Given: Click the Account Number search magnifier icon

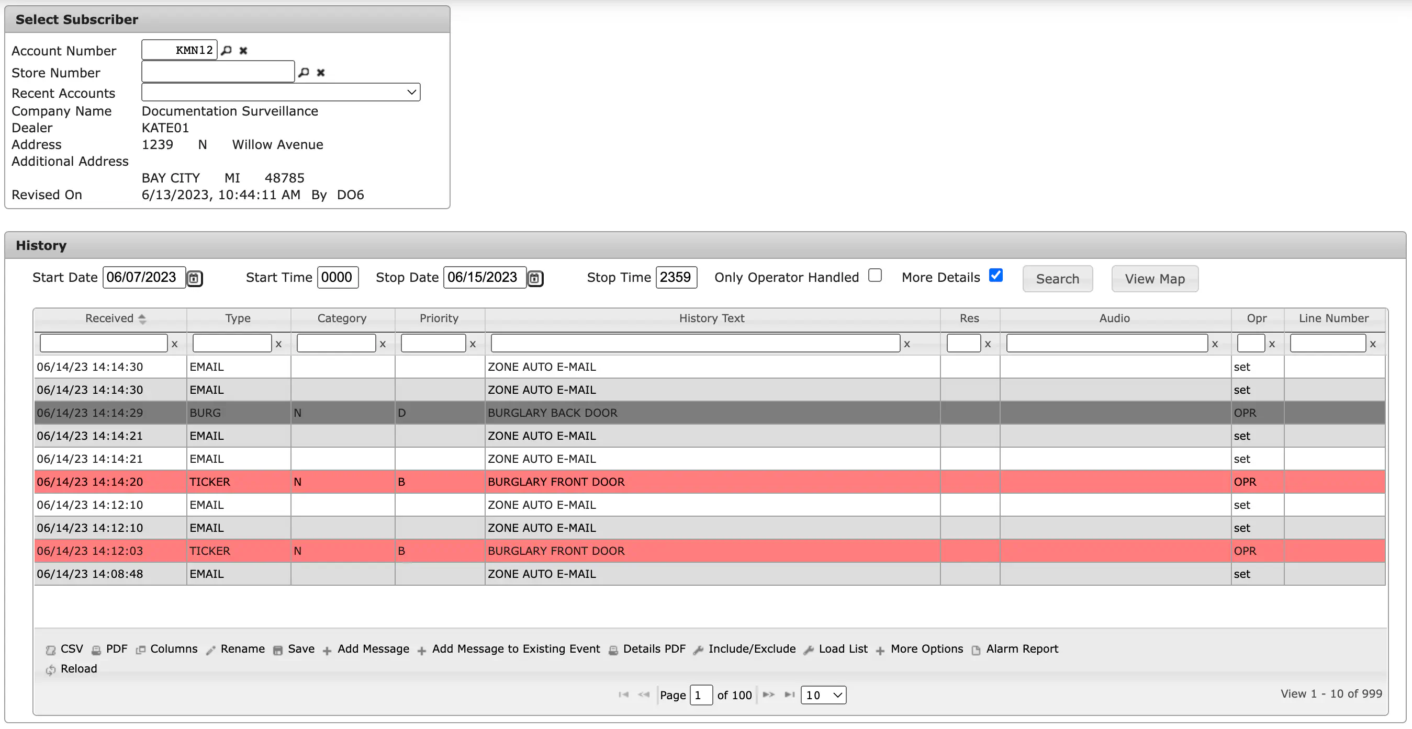Looking at the screenshot, I should point(227,50).
